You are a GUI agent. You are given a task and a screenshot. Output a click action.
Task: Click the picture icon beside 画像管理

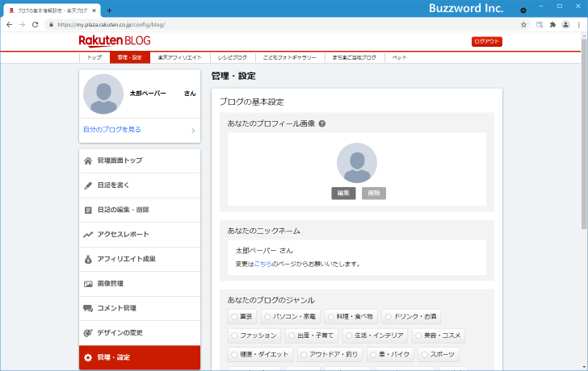pyautogui.click(x=88, y=284)
